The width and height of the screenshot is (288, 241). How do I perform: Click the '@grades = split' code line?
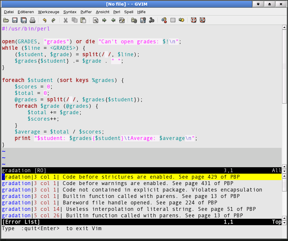pyautogui.click(x=79, y=100)
